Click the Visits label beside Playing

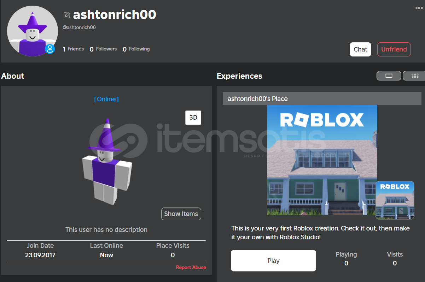pyautogui.click(x=395, y=254)
